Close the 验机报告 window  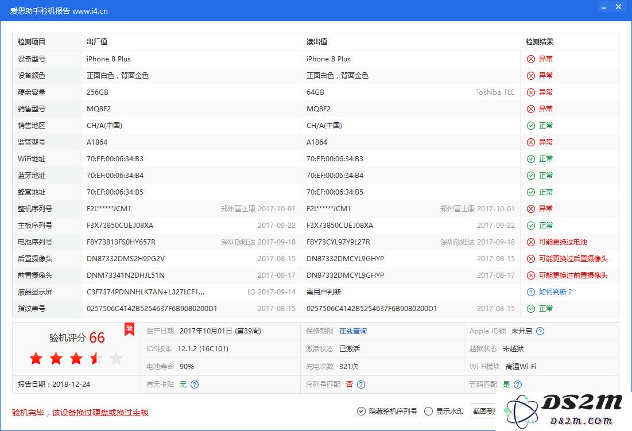tap(618, 7)
